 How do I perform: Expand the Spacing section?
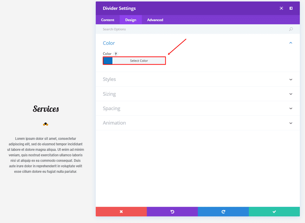(291, 108)
